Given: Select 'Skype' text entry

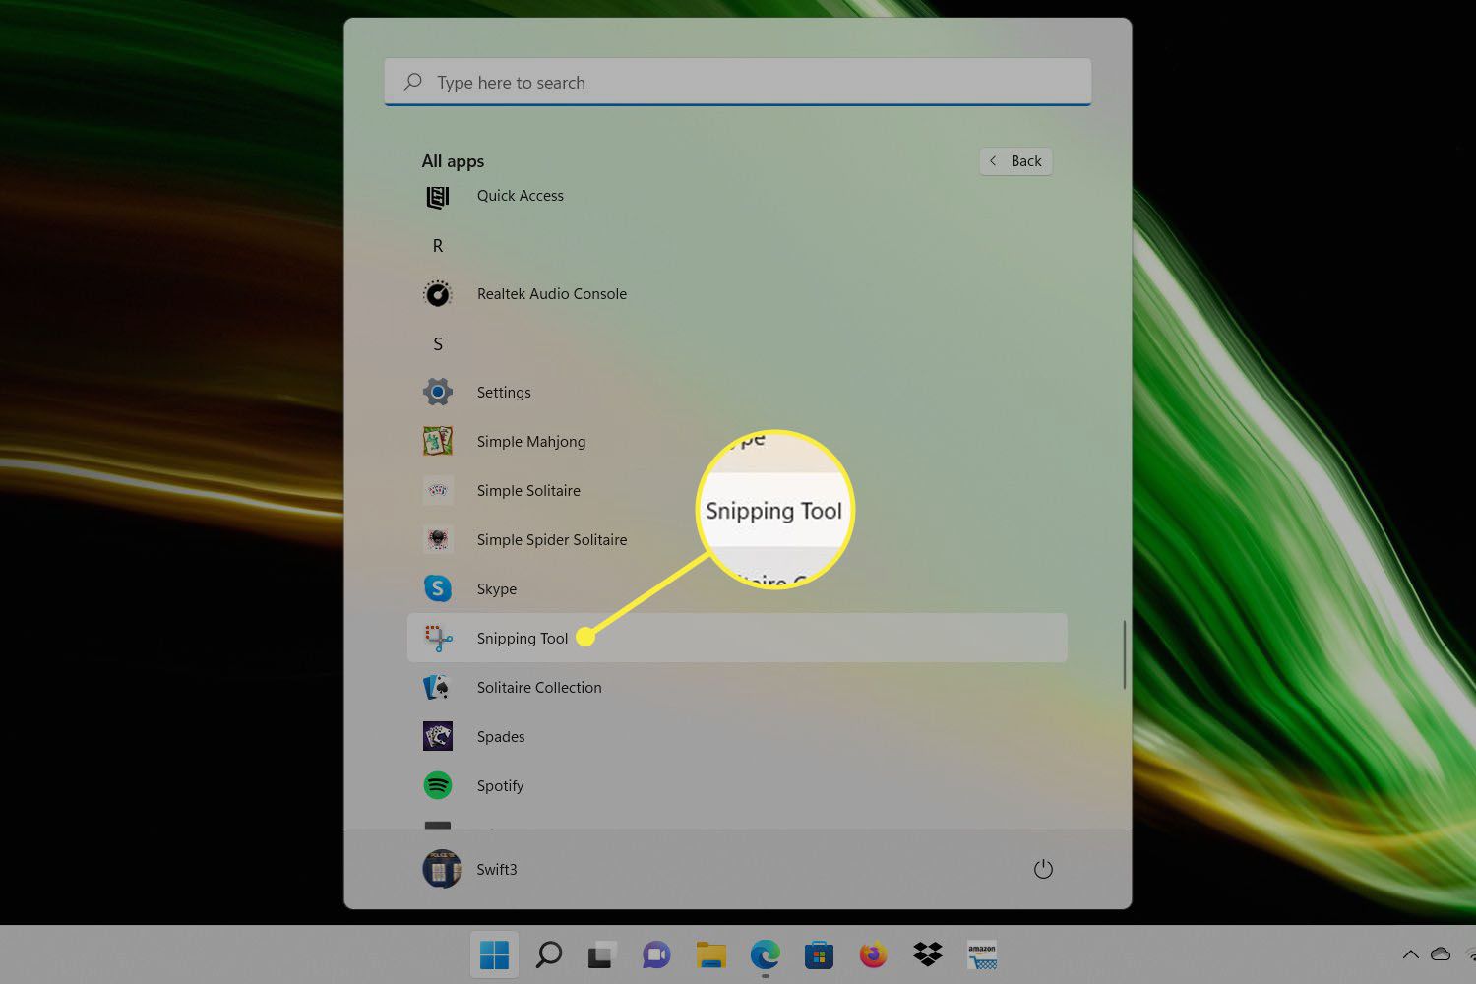Looking at the screenshot, I should (x=497, y=589).
